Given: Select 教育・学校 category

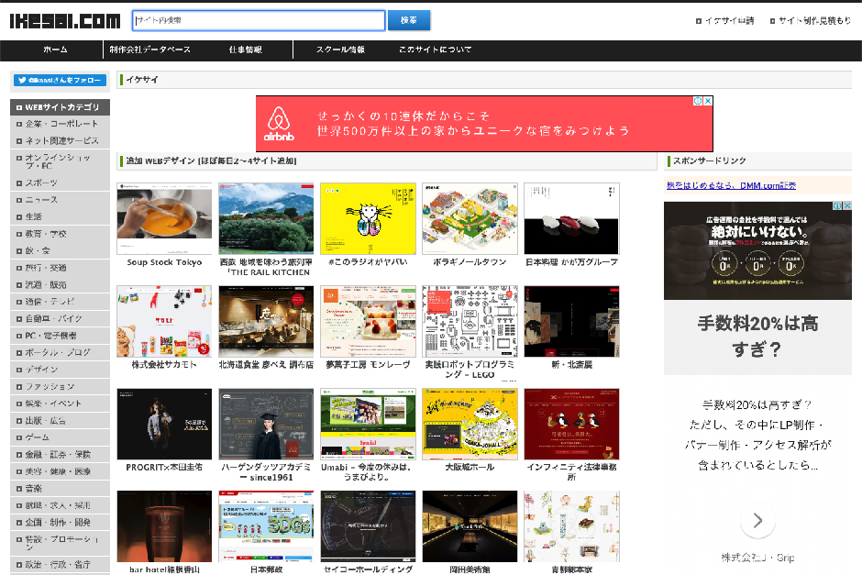Looking at the screenshot, I should pyautogui.click(x=60, y=234).
